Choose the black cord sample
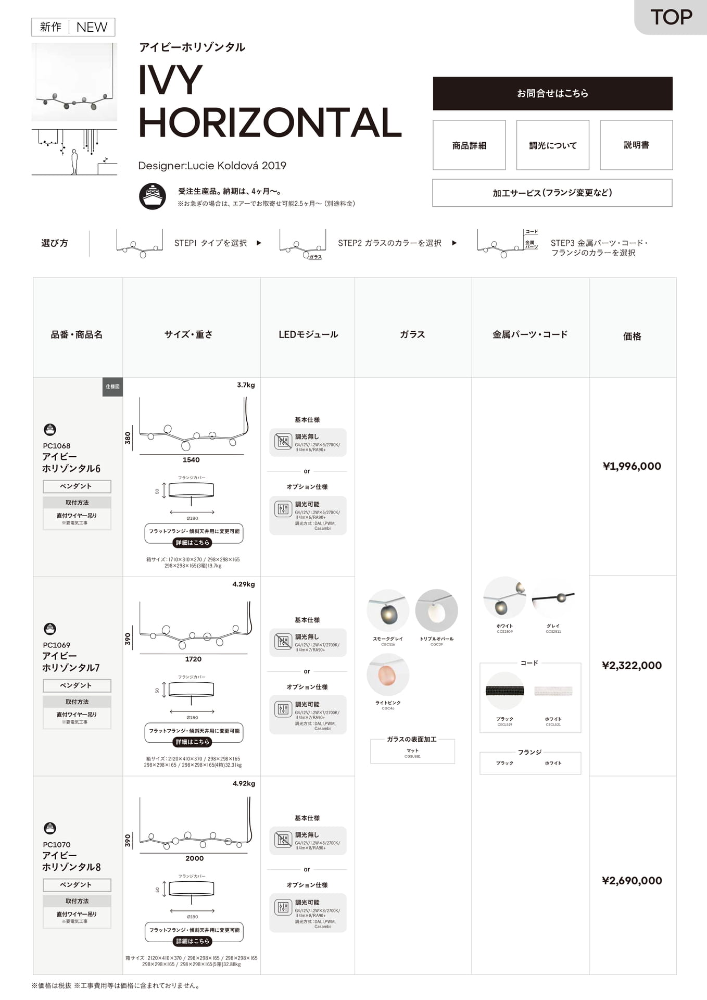The image size is (707, 1000). point(504,691)
